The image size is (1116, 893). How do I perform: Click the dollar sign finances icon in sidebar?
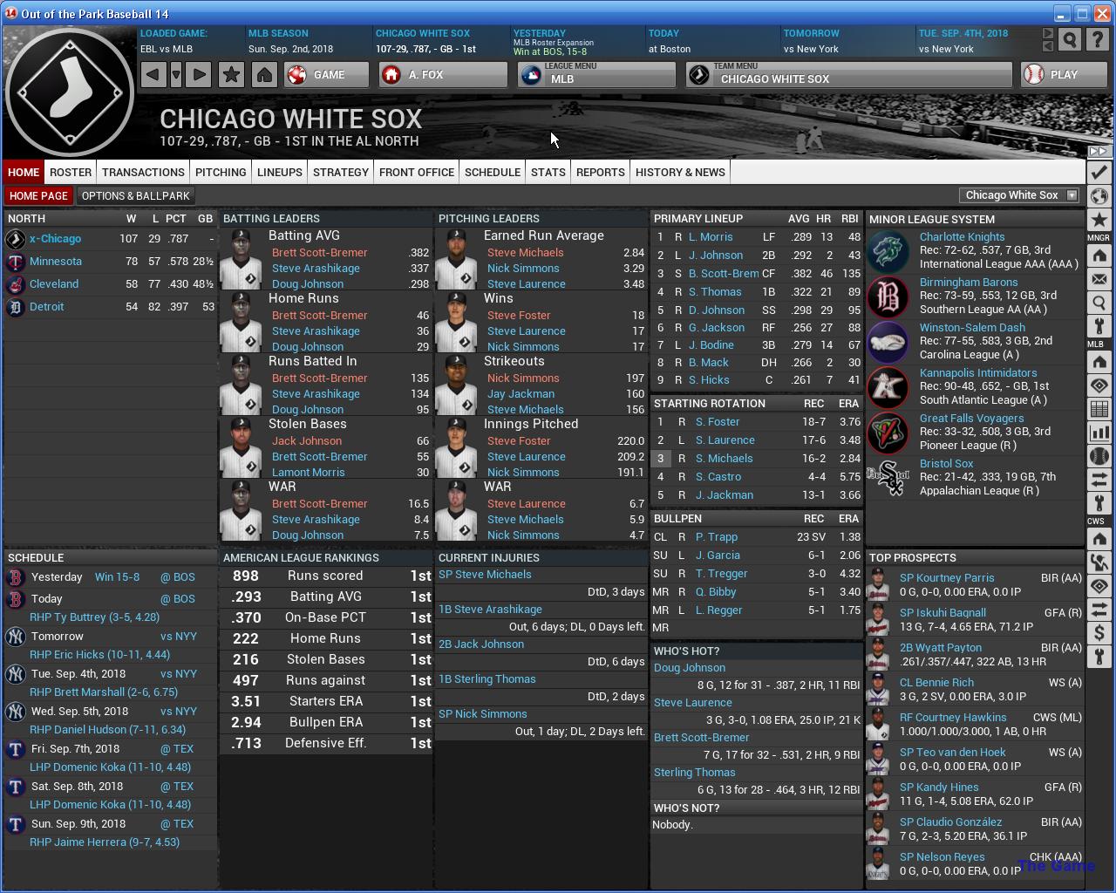pos(1099,632)
